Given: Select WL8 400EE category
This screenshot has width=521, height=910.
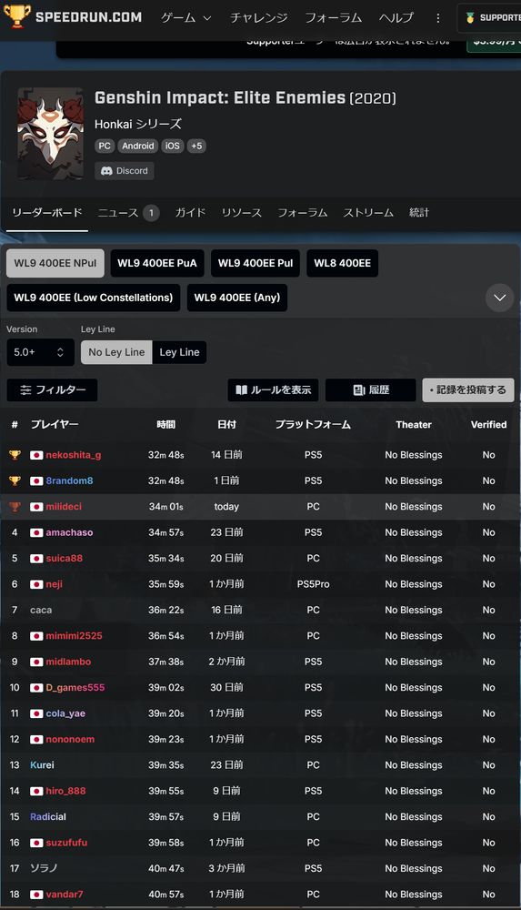Looking at the screenshot, I should coord(342,263).
